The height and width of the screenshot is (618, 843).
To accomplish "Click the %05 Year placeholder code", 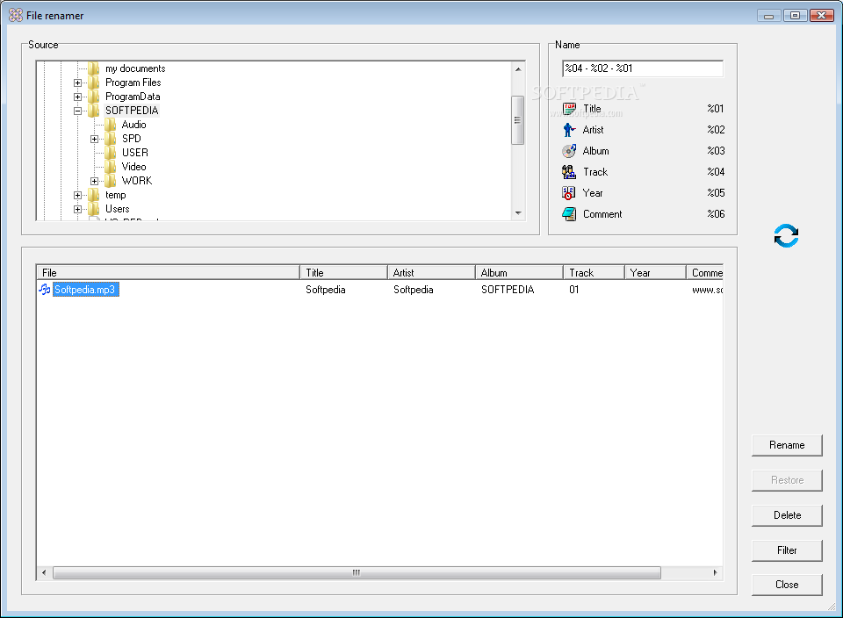I will point(716,192).
